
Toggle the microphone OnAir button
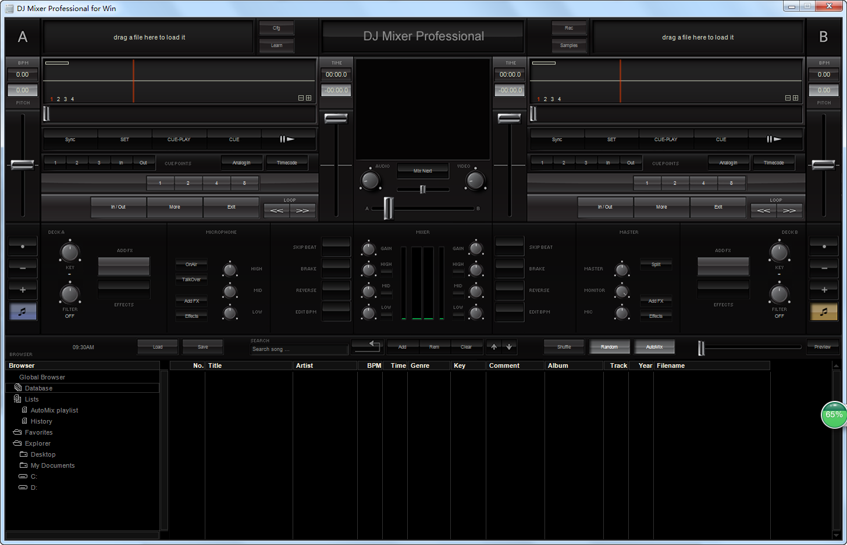tap(191, 264)
